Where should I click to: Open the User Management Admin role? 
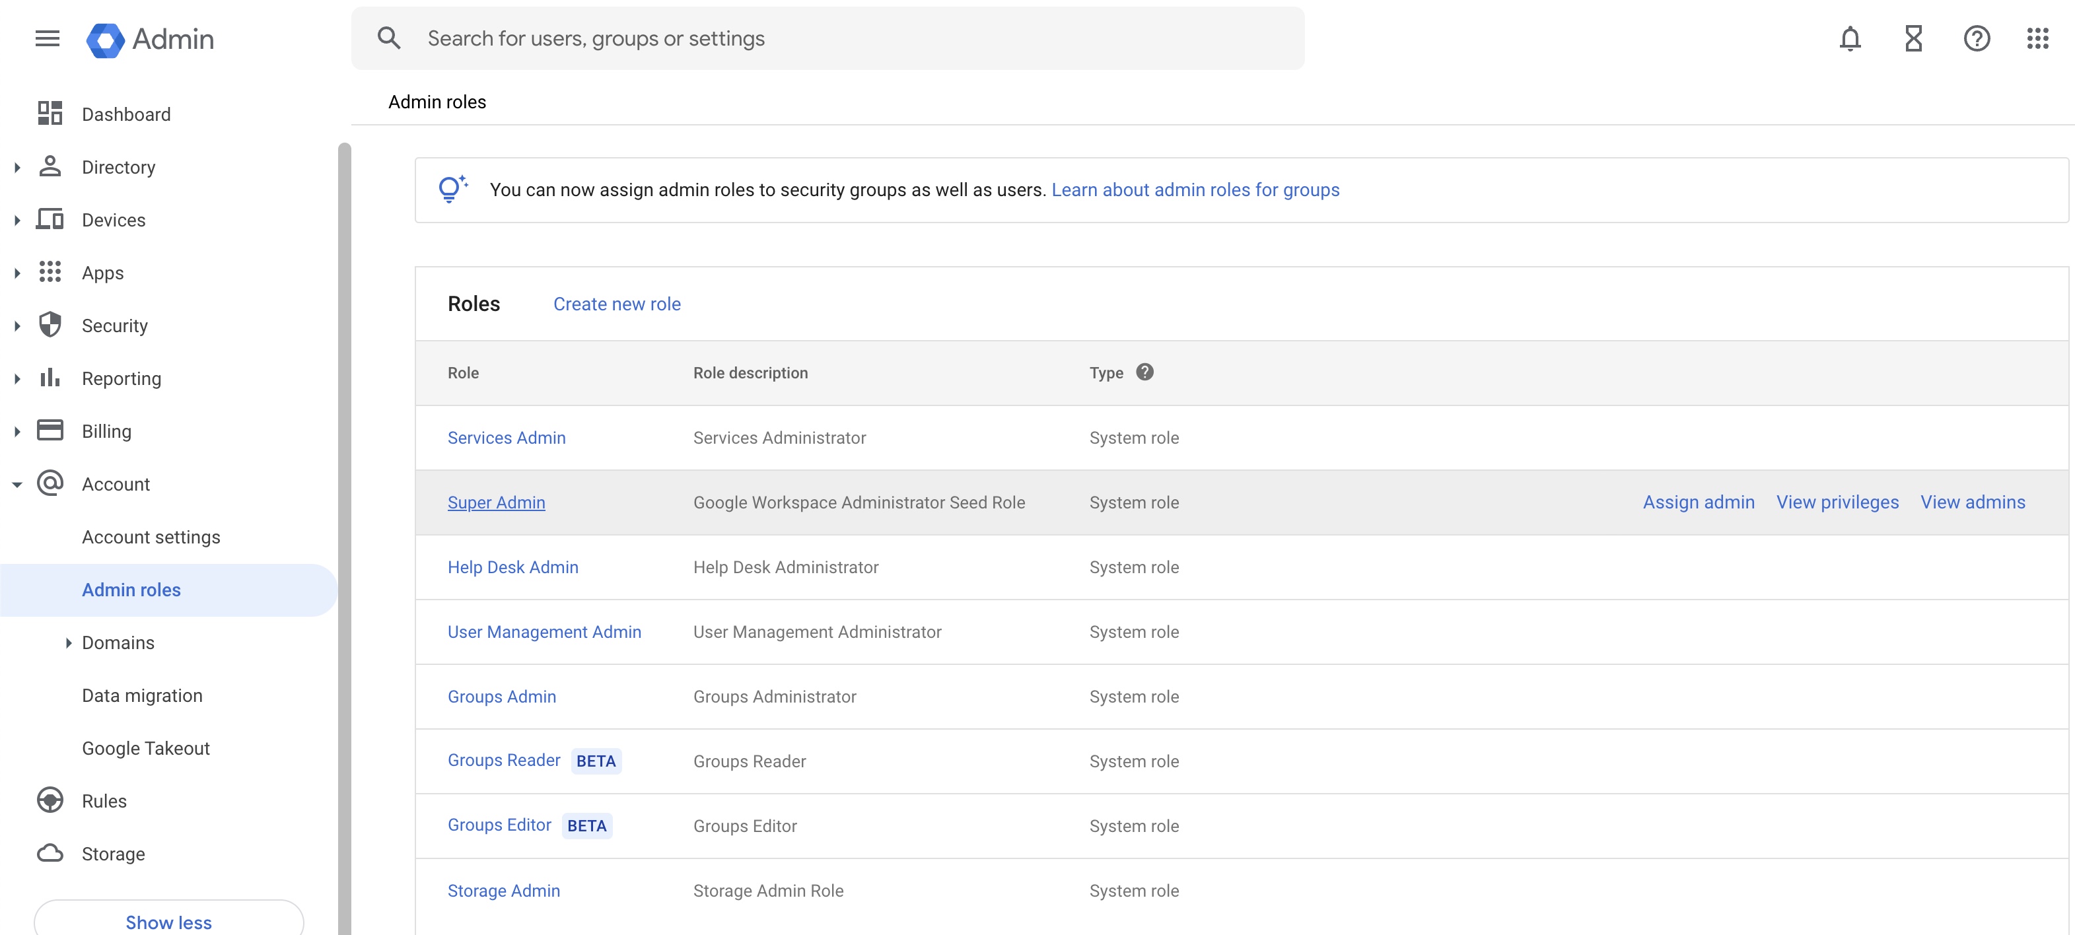tap(545, 631)
